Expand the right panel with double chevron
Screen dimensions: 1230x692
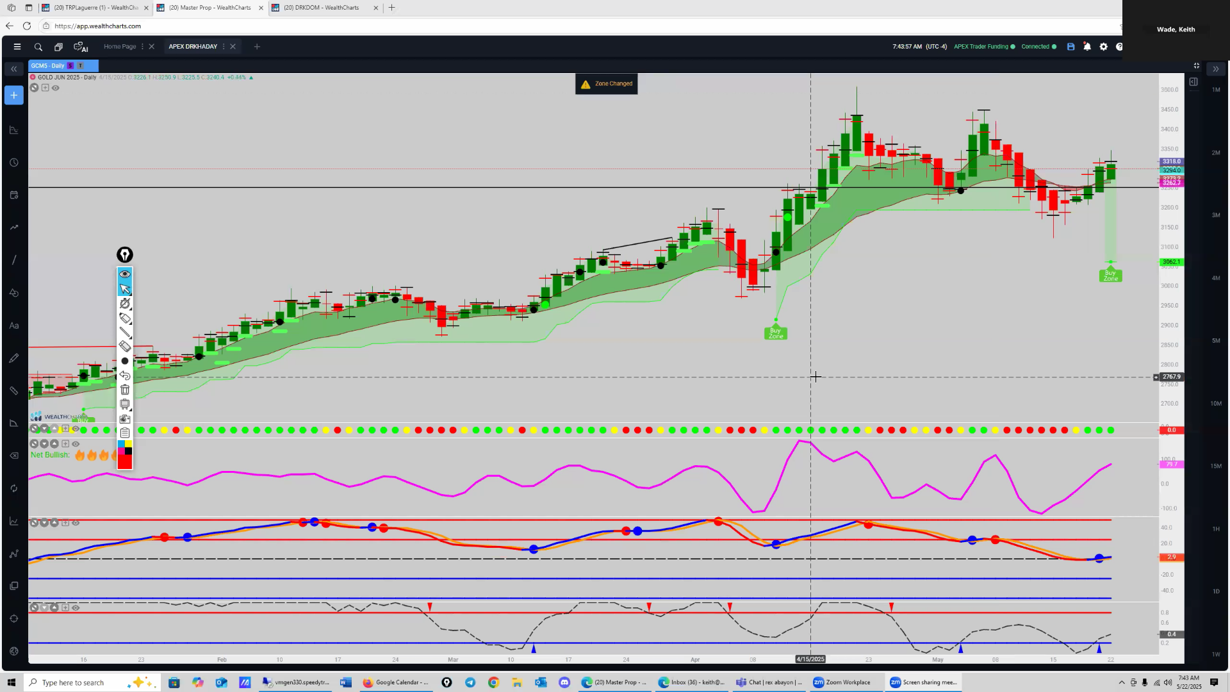[1215, 69]
